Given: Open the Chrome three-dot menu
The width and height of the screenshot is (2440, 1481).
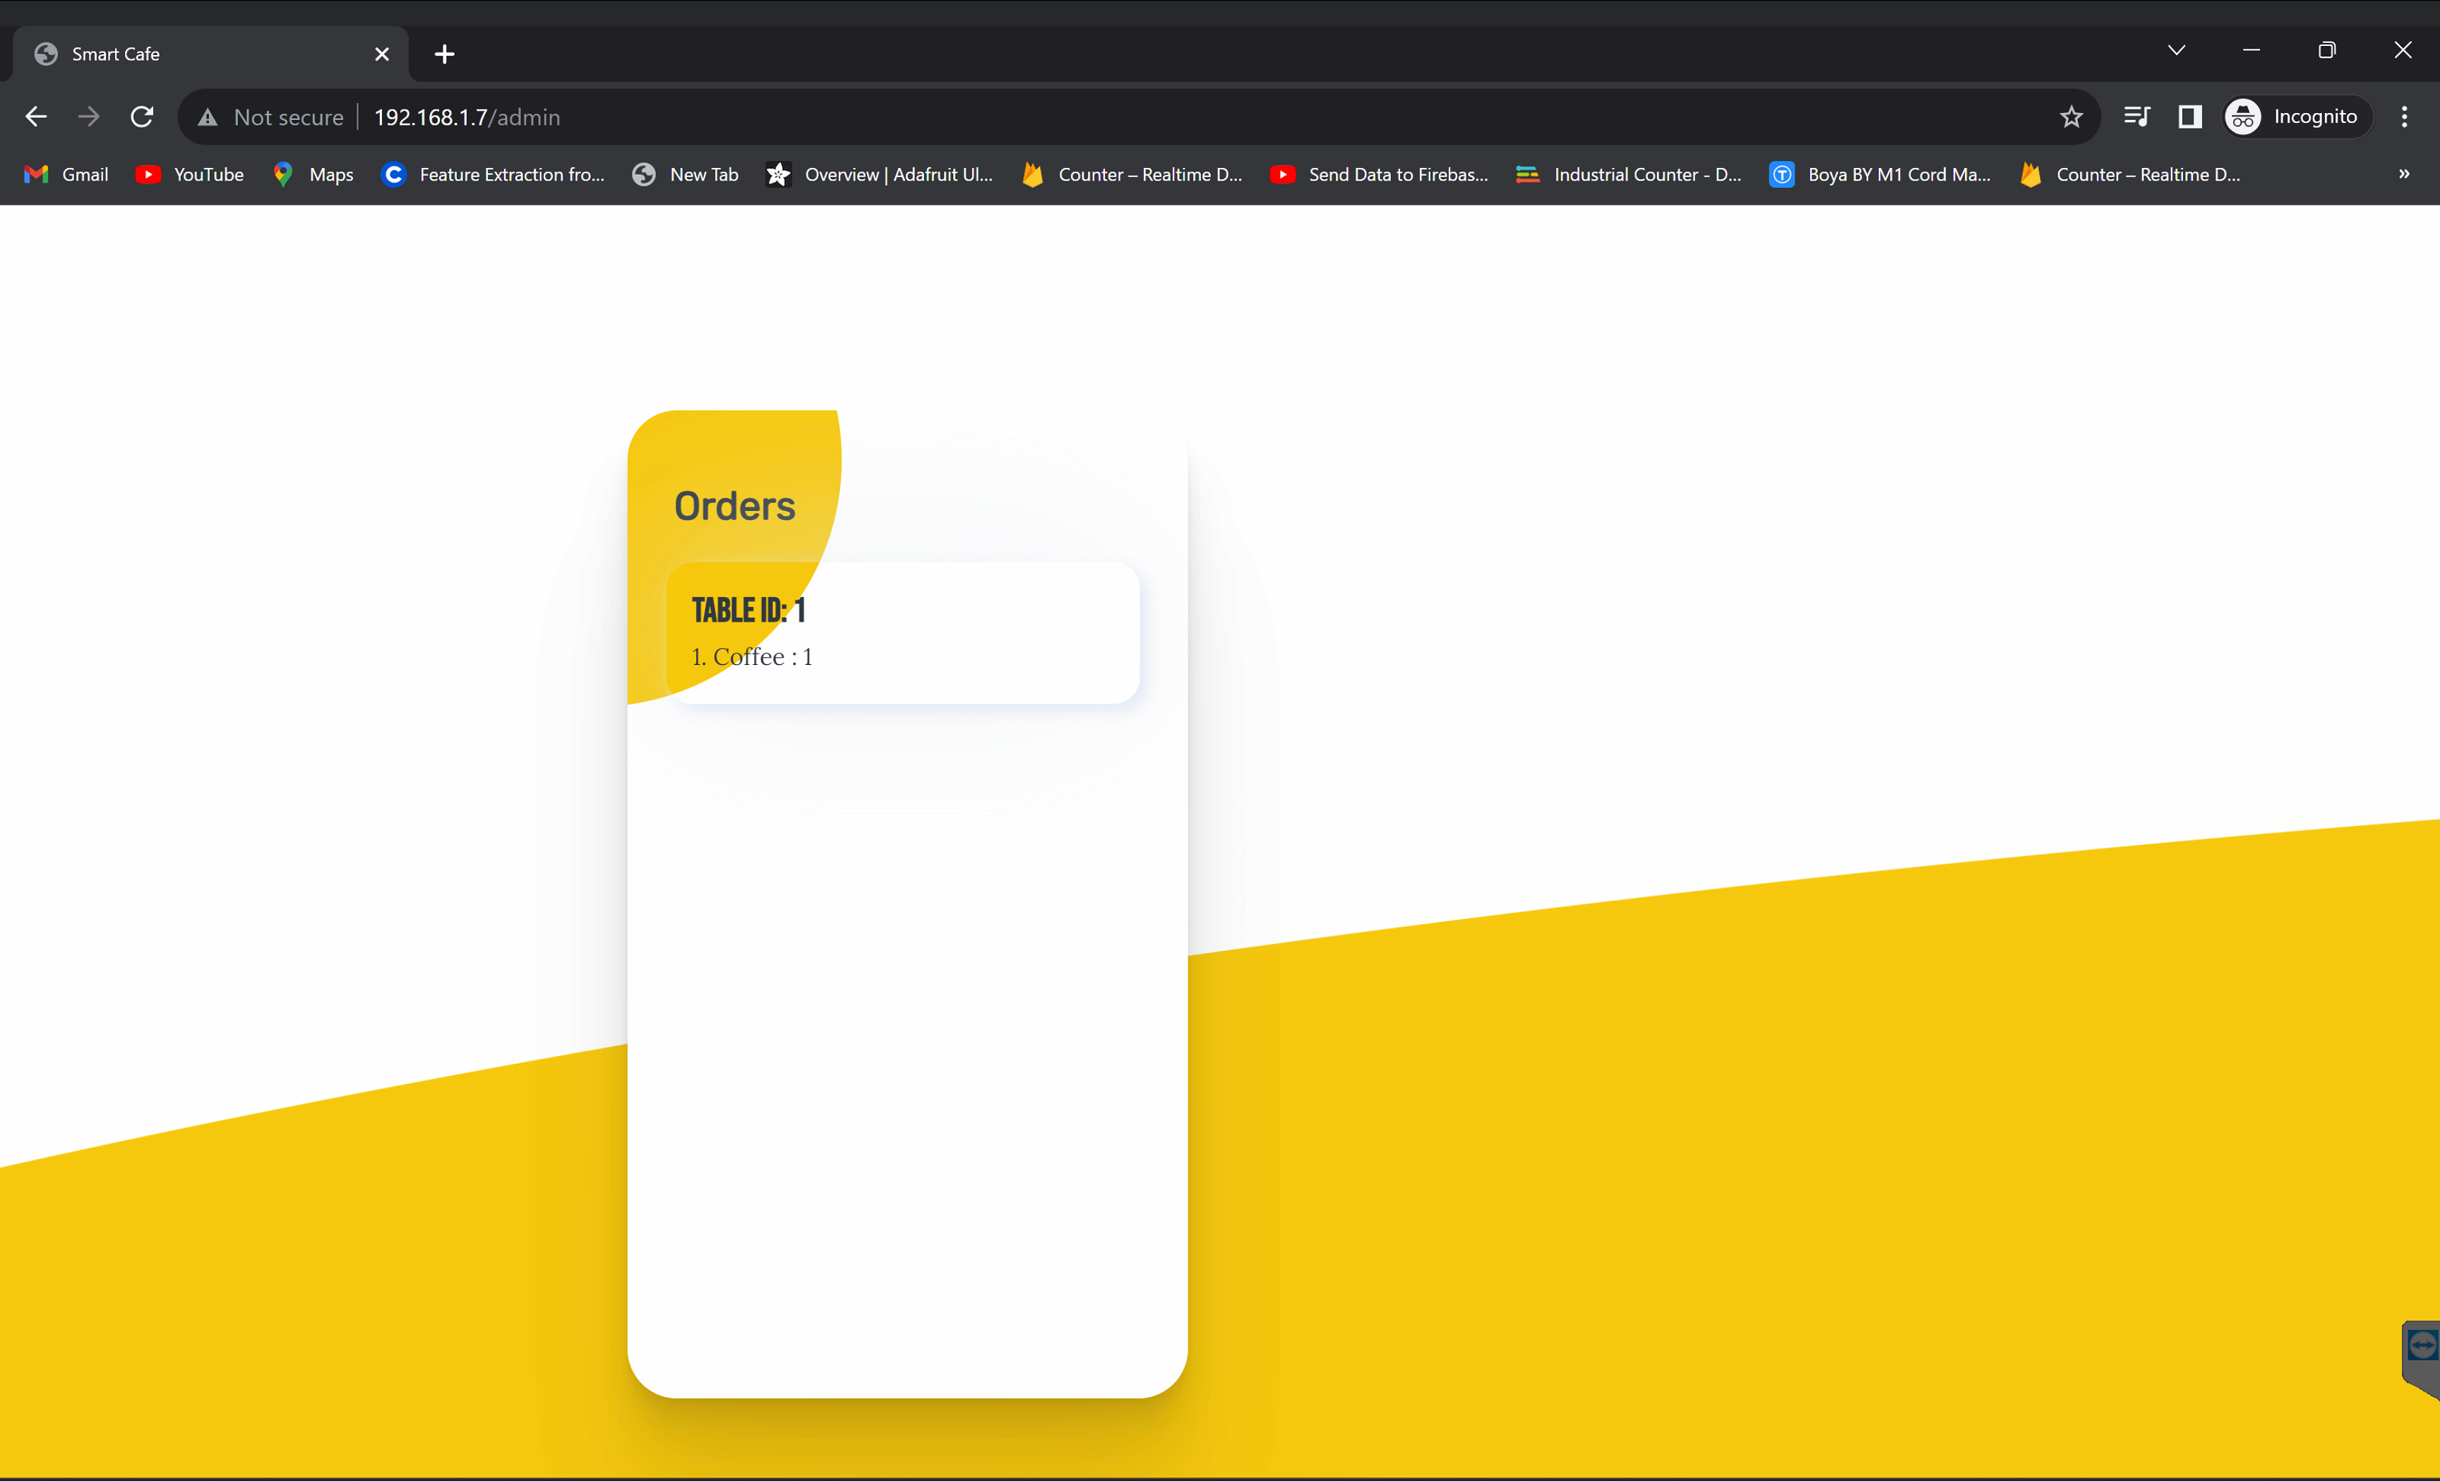Looking at the screenshot, I should click(x=2403, y=116).
